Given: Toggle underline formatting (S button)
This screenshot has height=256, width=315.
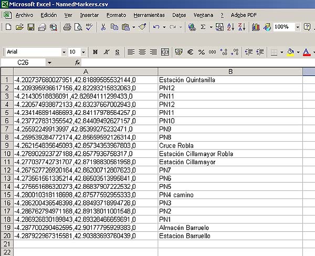Looking at the screenshot, I should pos(117,52).
